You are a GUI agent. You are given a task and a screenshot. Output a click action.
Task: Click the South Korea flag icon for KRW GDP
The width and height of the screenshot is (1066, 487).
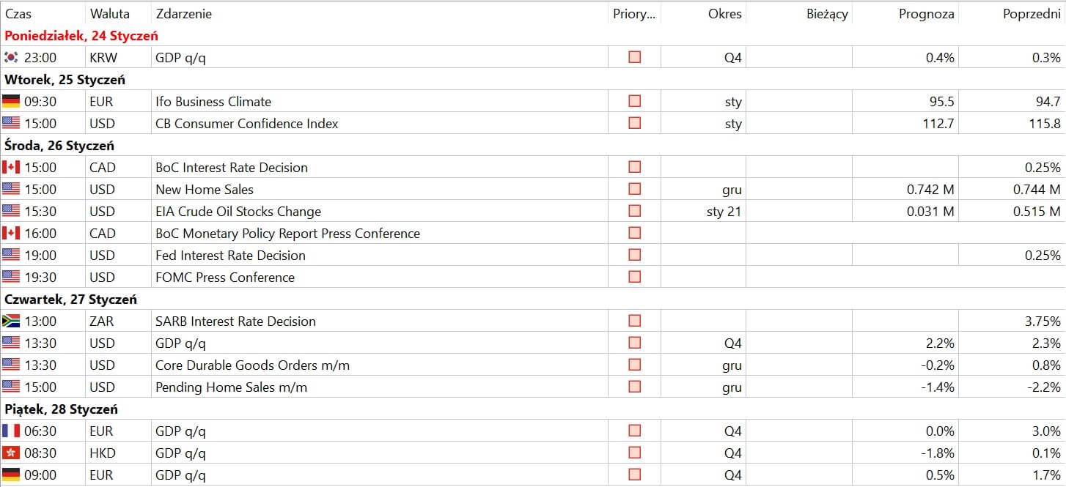[11, 57]
